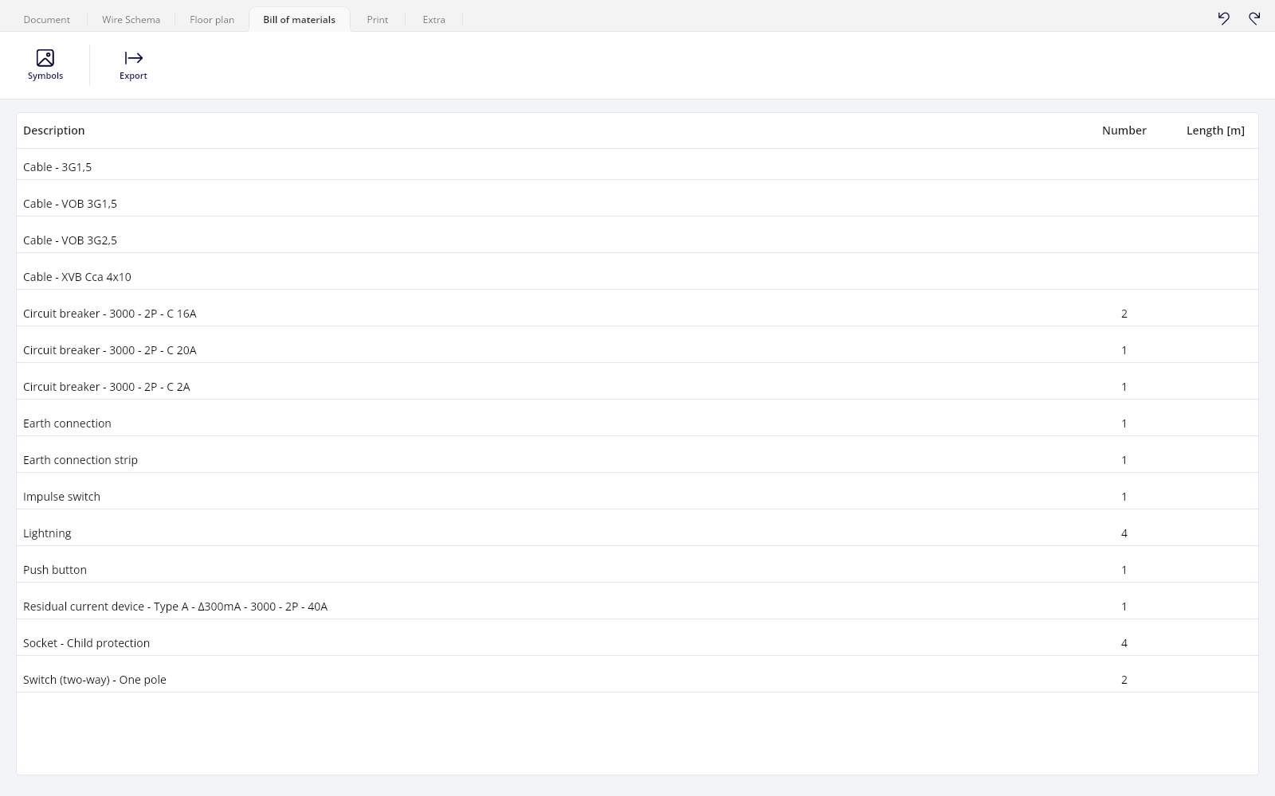Viewport: 1275px width, 796px height.
Task: Switch to the Extra tab
Action: click(x=434, y=19)
